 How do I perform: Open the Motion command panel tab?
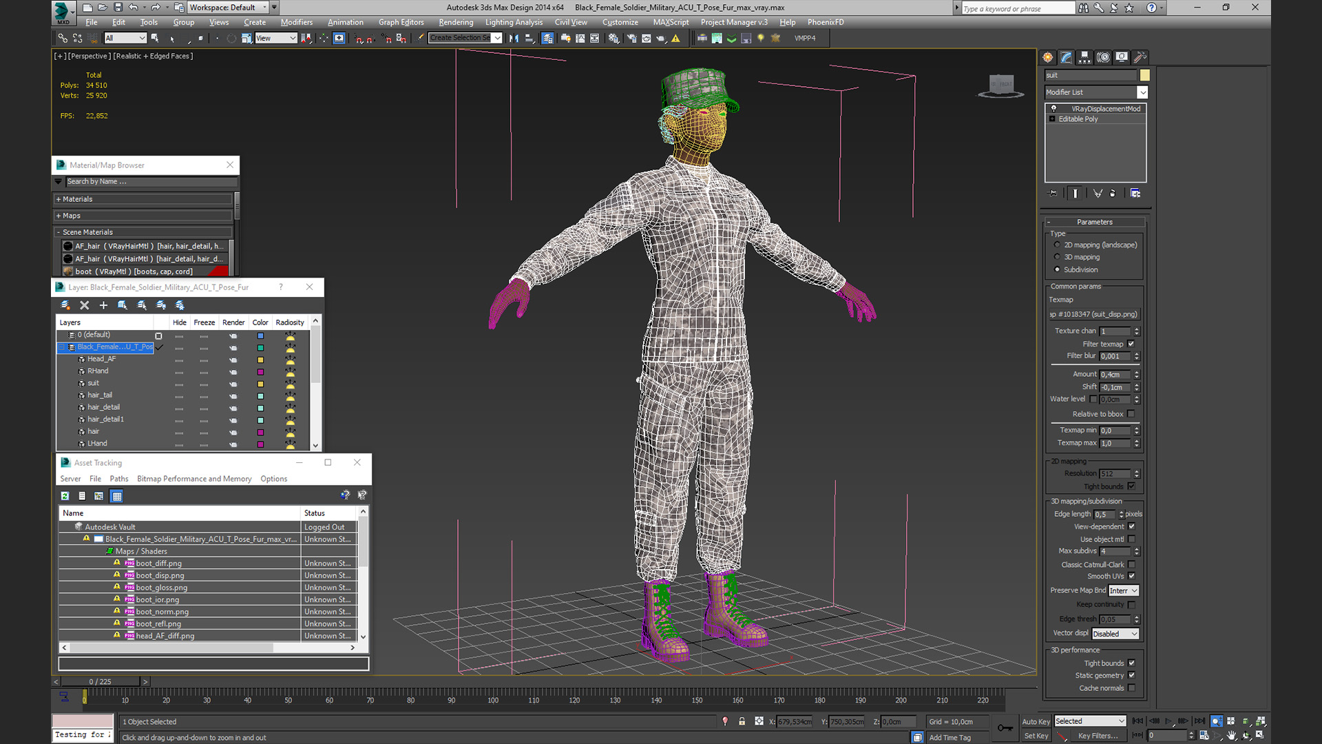(x=1103, y=57)
